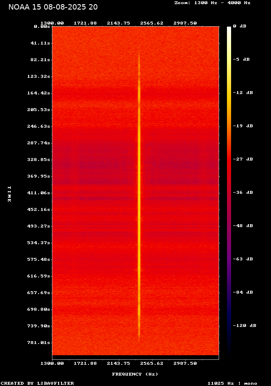The height and width of the screenshot is (386, 271).
Task: Click the top axis label '2143.75'
Action: click(x=118, y=23)
